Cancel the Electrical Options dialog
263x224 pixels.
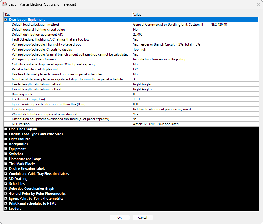(143, 218)
